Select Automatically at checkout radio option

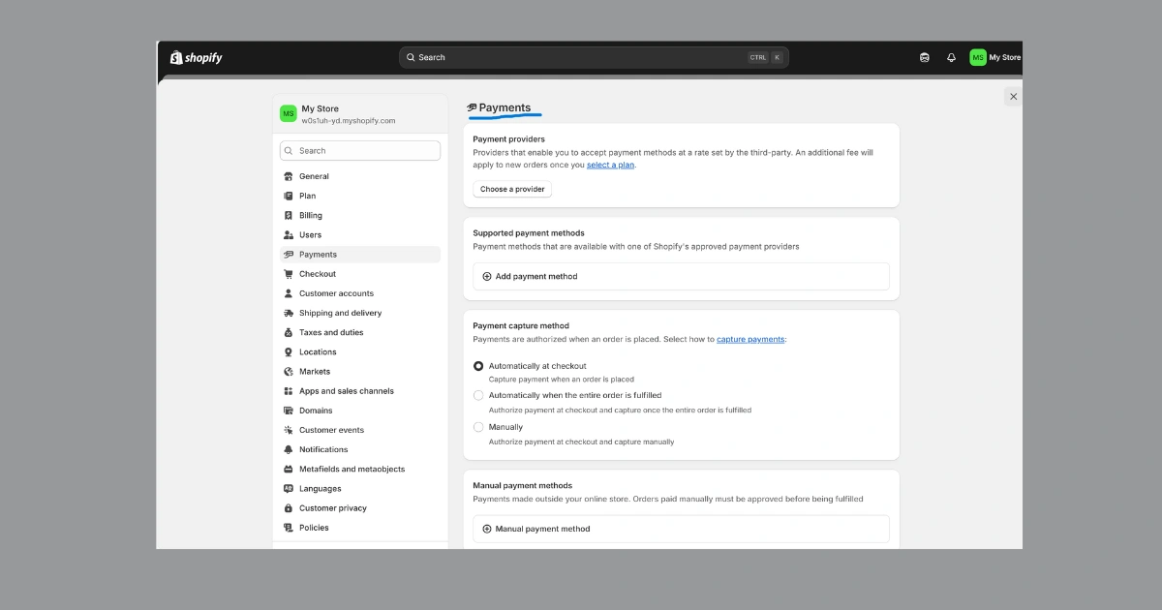pyautogui.click(x=478, y=366)
